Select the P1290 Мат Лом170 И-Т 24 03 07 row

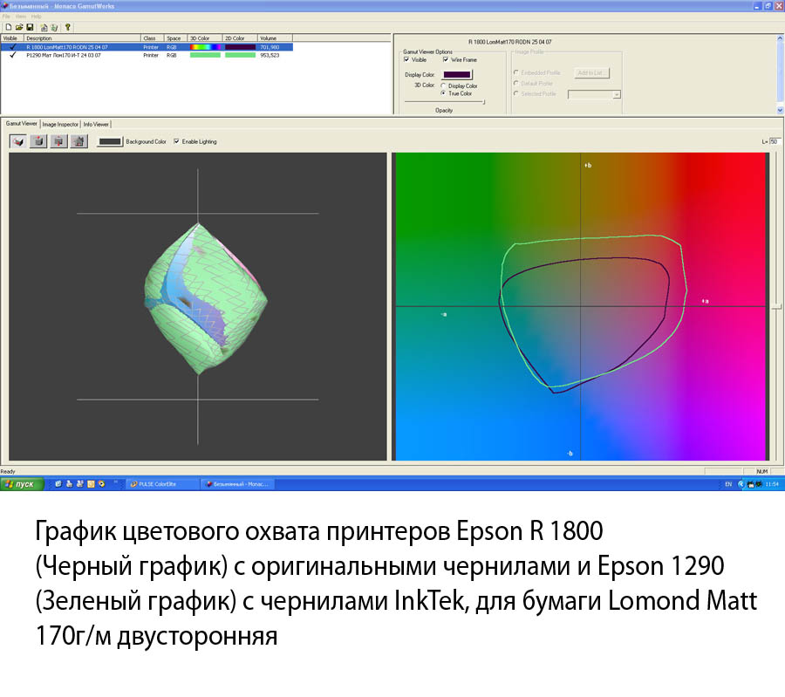pos(147,55)
